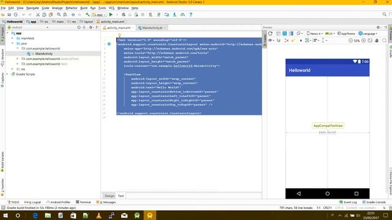Expand the Gradle Scripts node

(x=7, y=74)
